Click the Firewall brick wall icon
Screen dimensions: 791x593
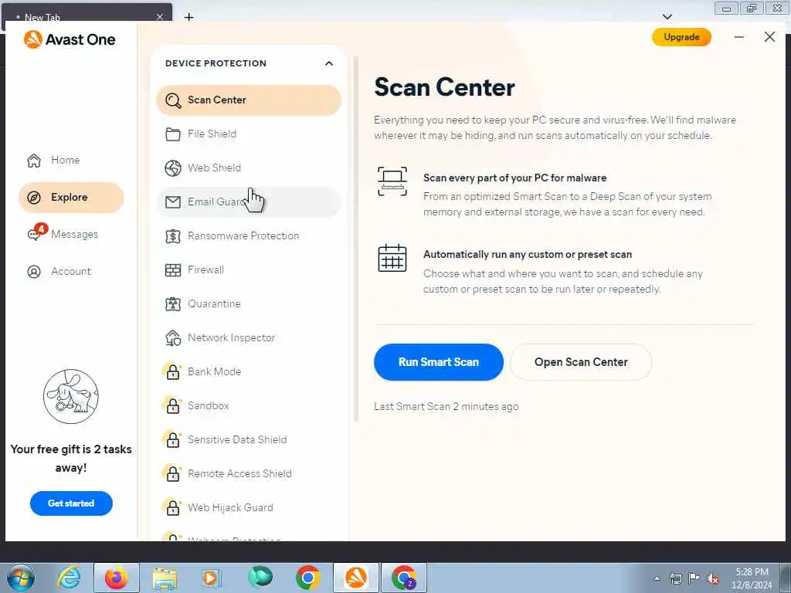(x=173, y=270)
